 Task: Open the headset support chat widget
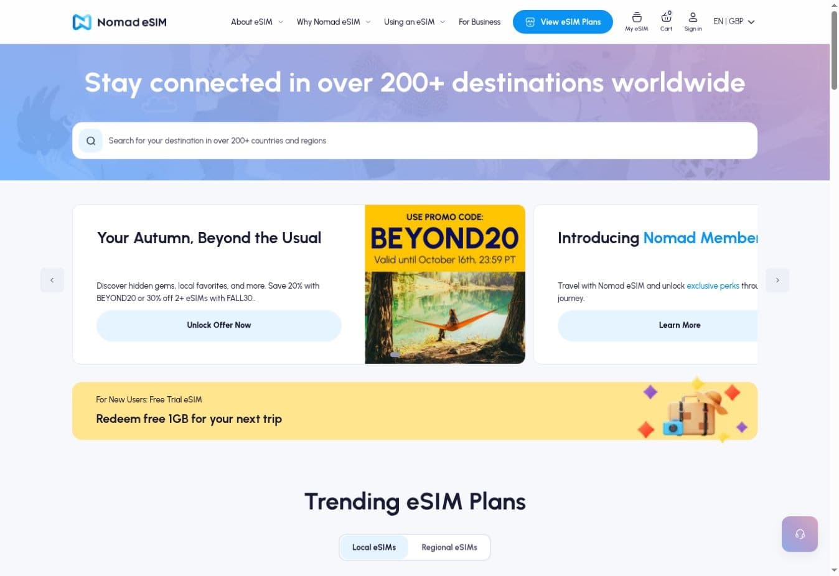tap(800, 534)
